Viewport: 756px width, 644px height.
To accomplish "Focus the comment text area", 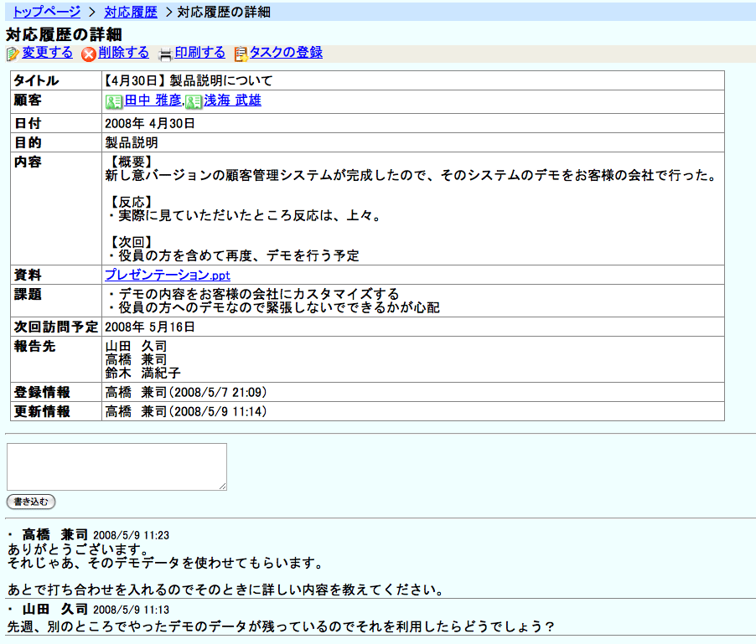I will (x=117, y=466).
